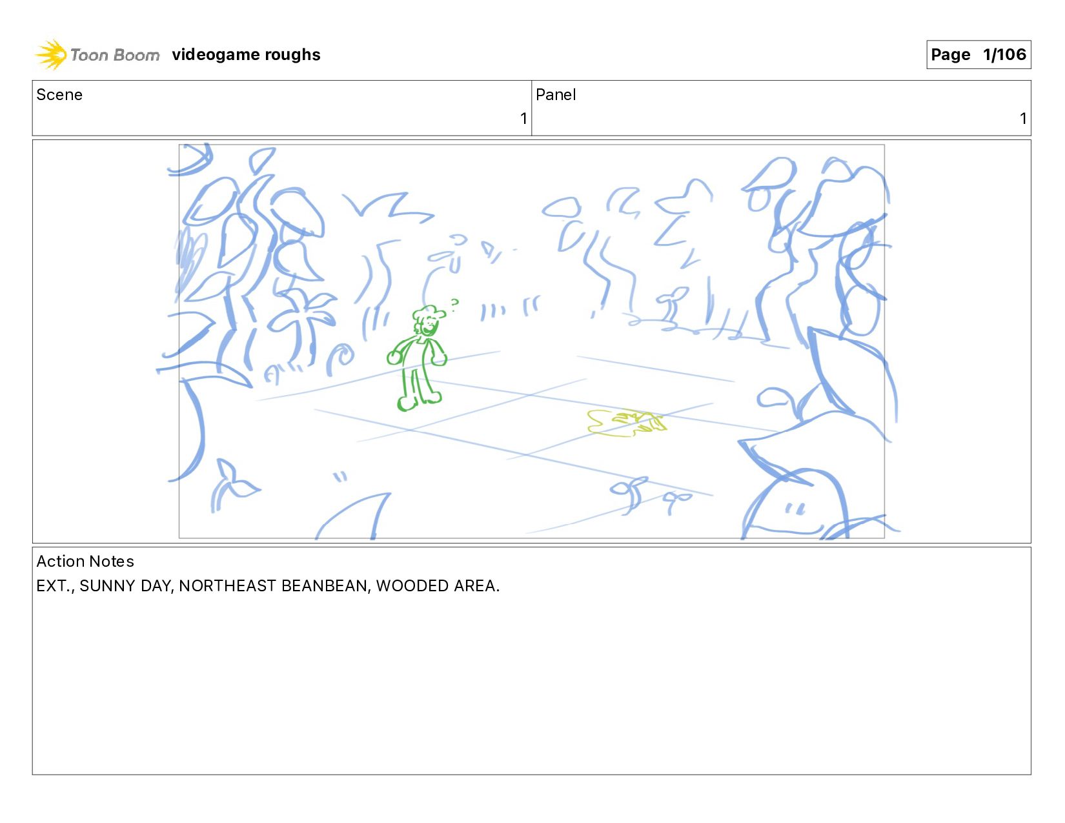Select the Scene header label
The width and height of the screenshot is (1065, 823).
point(59,95)
